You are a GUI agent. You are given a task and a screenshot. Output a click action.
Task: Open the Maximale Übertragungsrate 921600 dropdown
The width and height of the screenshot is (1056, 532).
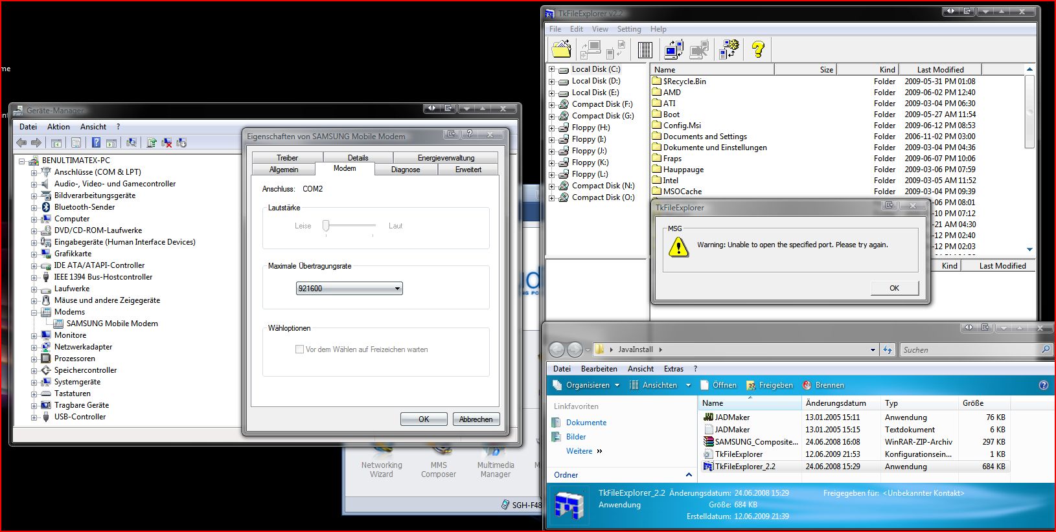[x=349, y=289]
